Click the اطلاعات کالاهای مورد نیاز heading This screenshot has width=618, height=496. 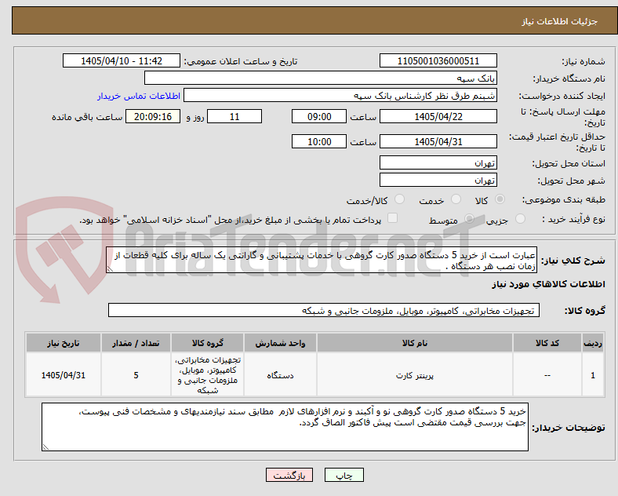[x=548, y=284]
